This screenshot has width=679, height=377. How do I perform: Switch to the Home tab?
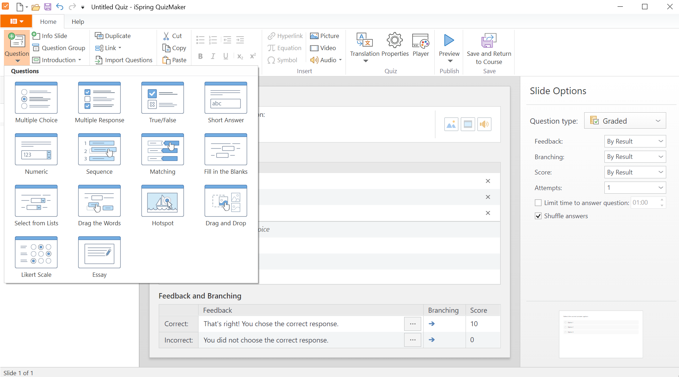pos(48,22)
